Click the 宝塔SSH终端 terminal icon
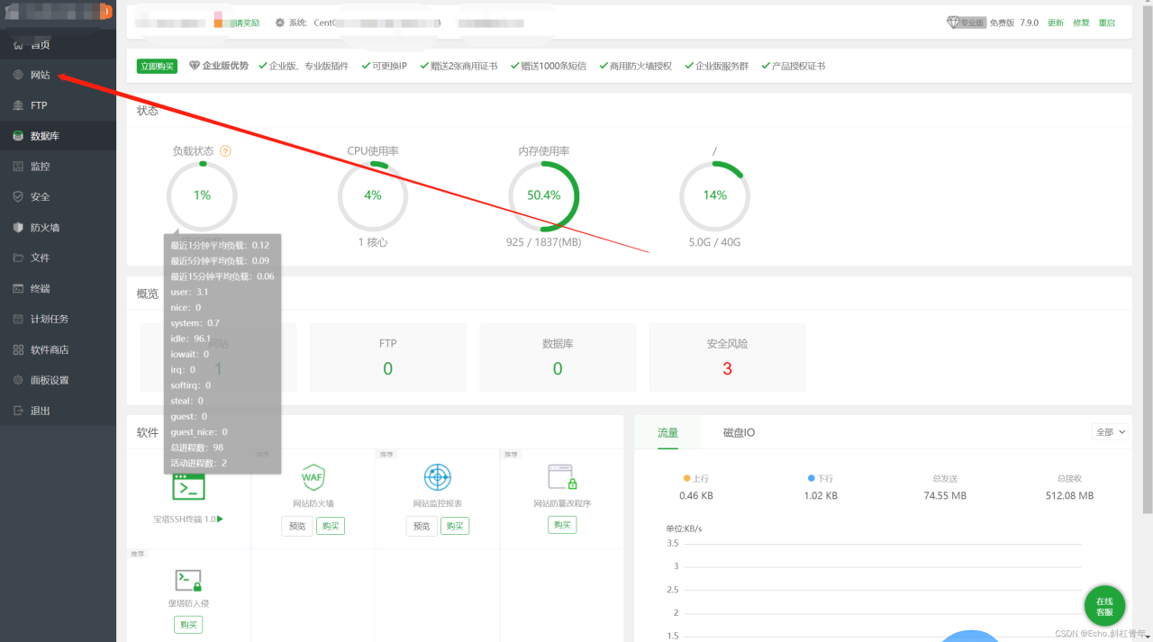 click(188, 487)
